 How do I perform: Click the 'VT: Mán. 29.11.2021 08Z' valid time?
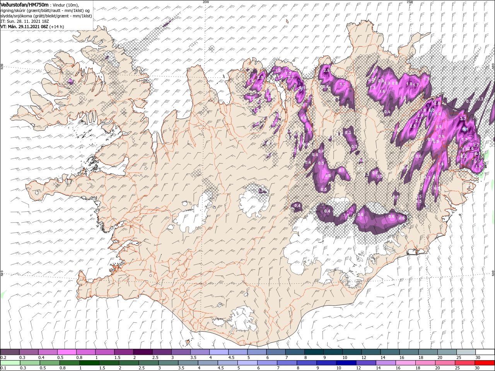[x=24, y=27]
